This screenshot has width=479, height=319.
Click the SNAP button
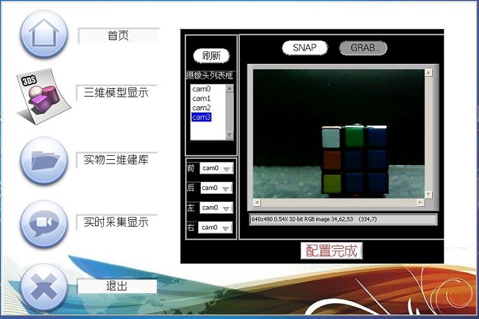pyautogui.click(x=305, y=48)
